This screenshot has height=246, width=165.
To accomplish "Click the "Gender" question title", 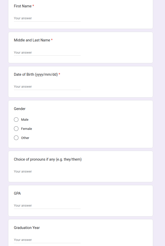I will tap(20, 109).
